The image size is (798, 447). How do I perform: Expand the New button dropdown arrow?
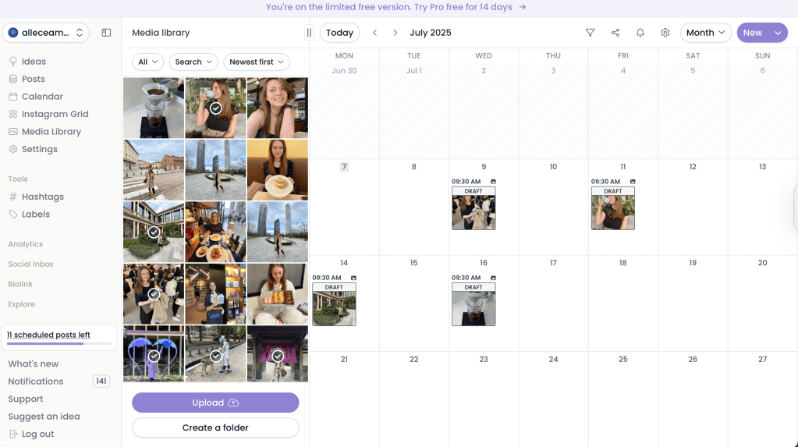(x=778, y=33)
